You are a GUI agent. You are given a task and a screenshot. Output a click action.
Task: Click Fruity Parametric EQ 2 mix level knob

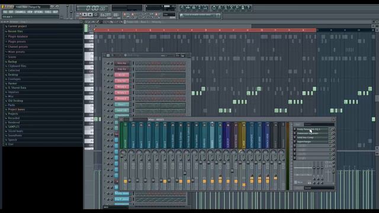click(333, 129)
